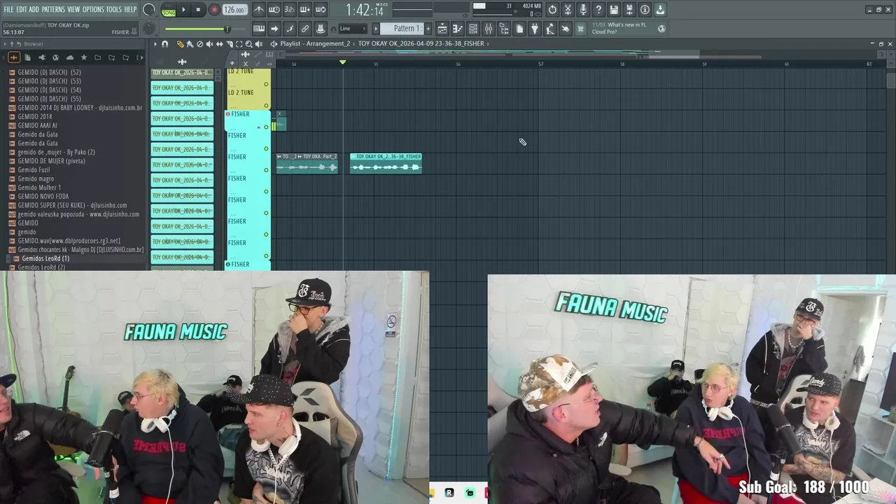The height and width of the screenshot is (504, 896).
Task: Select the Slice tool in playlist toolbar
Action: [x=229, y=44]
